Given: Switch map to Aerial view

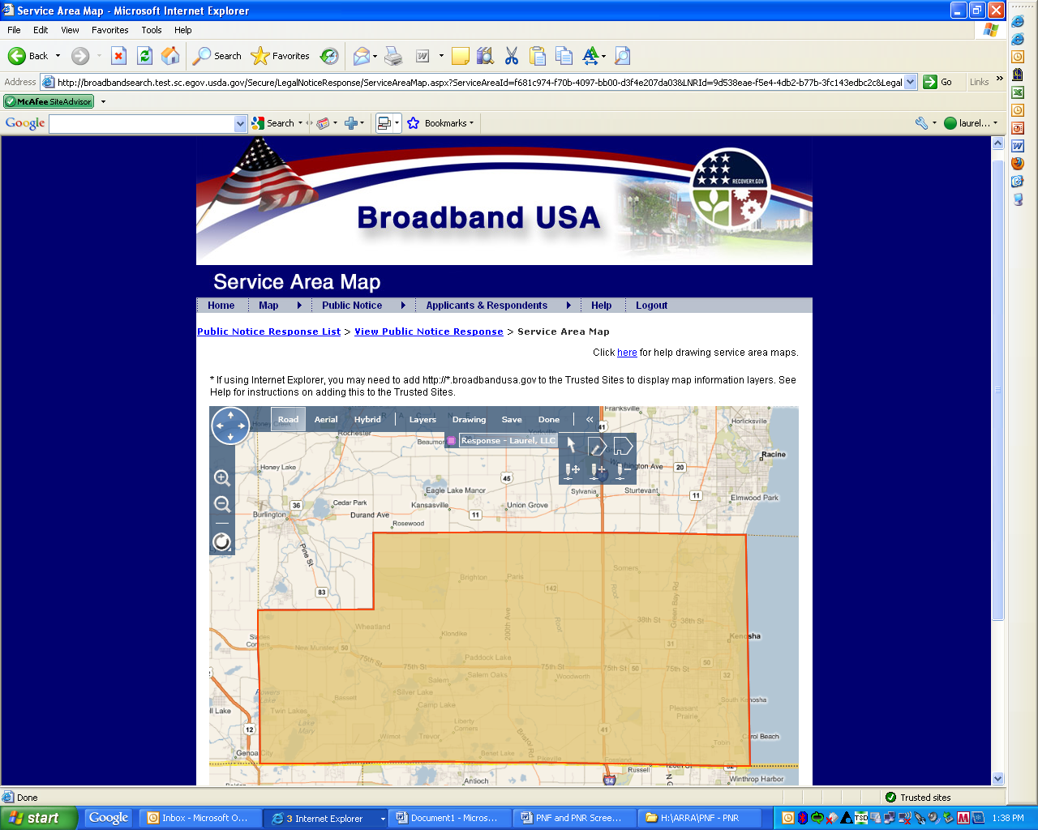Looking at the screenshot, I should [326, 420].
